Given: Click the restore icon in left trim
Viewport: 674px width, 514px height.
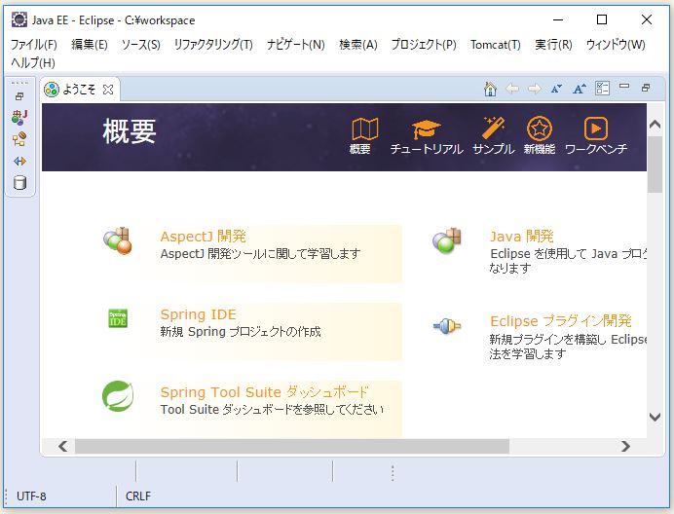Looking at the screenshot, I should pos(19,96).
